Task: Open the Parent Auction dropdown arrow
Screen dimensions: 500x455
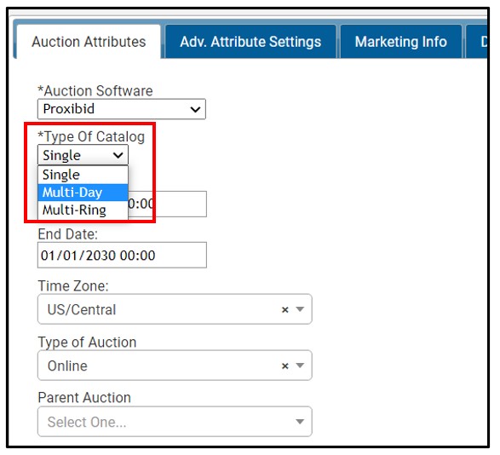Action: [300, 422]
